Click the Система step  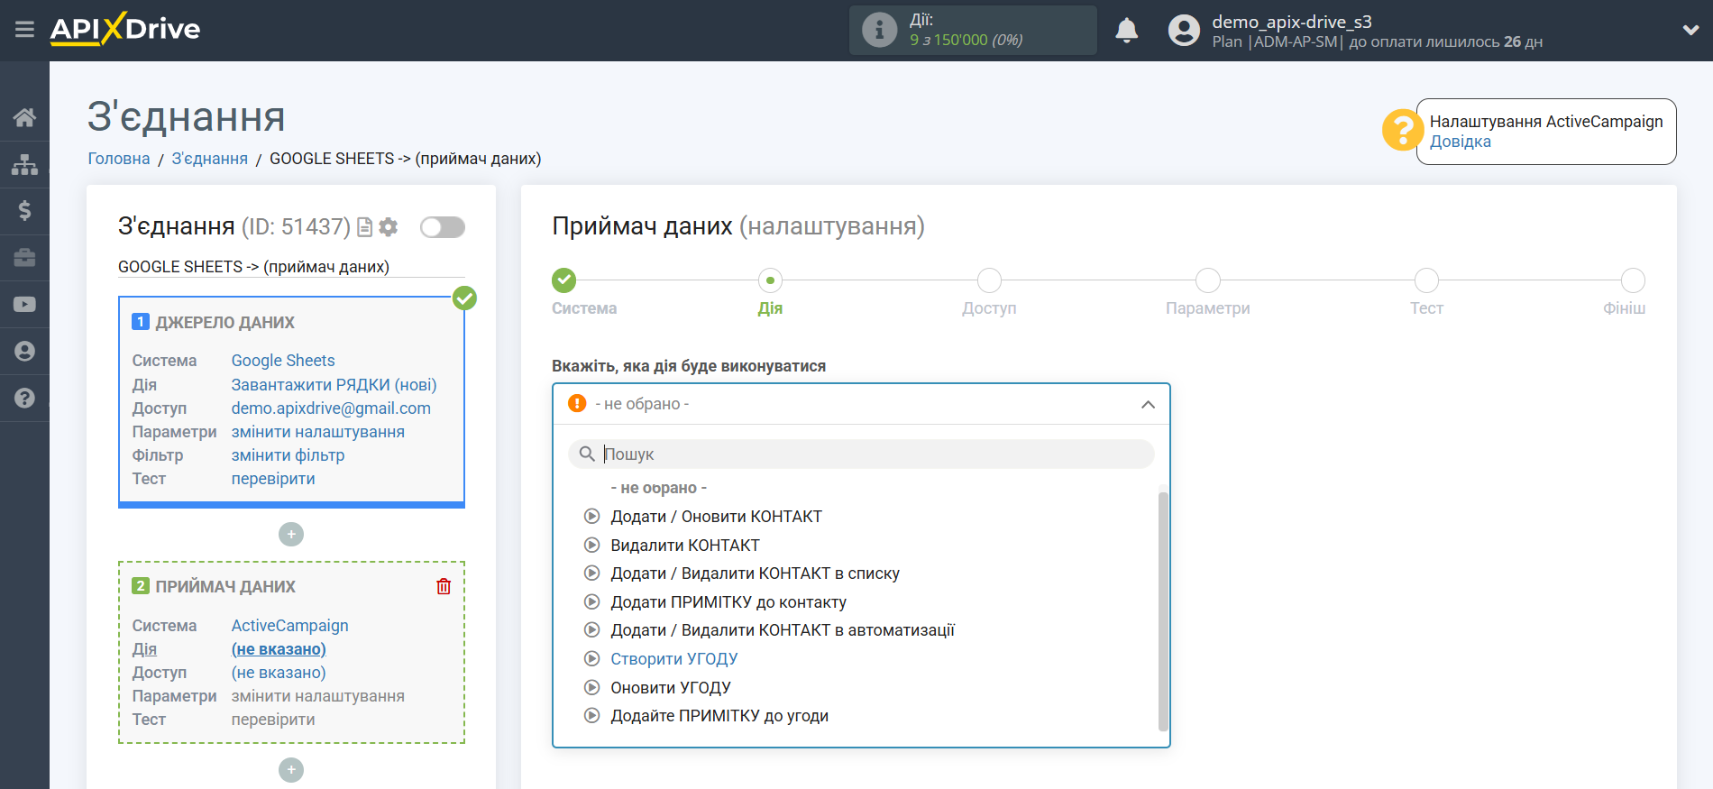564,280
